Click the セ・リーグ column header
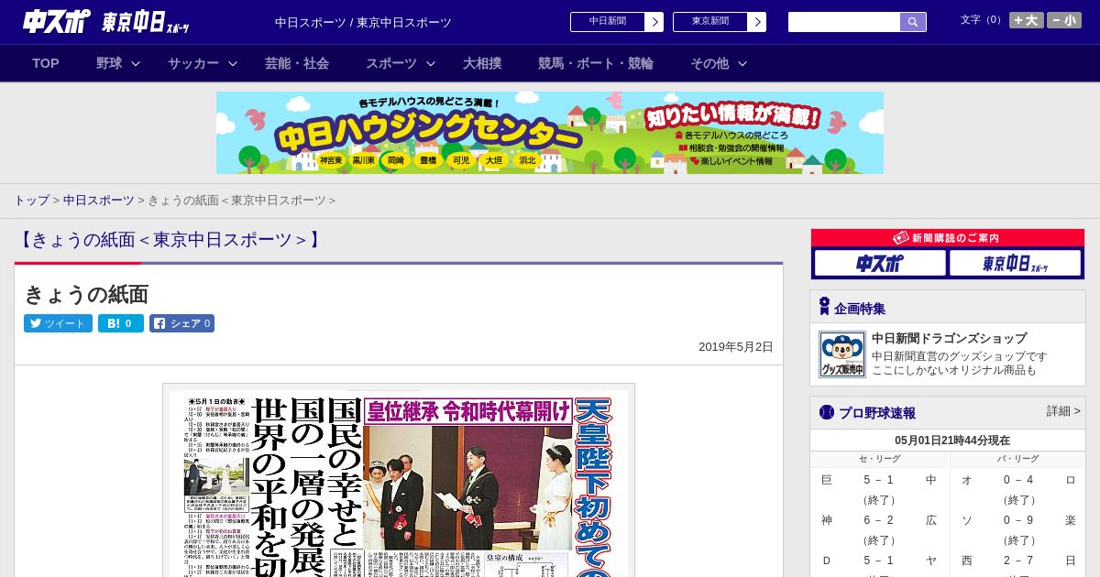 tap(879, 459)
